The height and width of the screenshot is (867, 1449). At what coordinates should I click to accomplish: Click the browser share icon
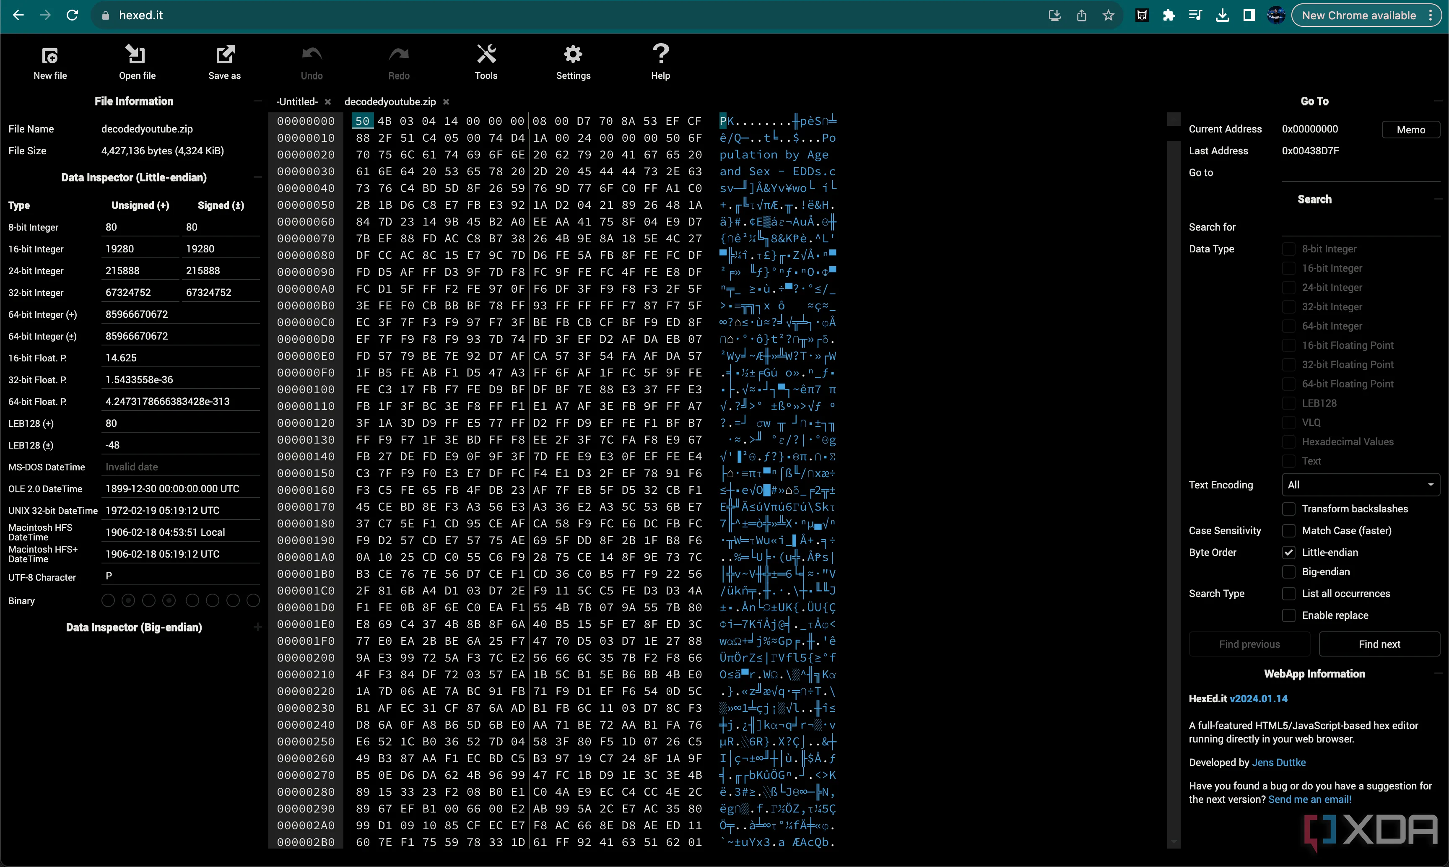point(1081,15)
